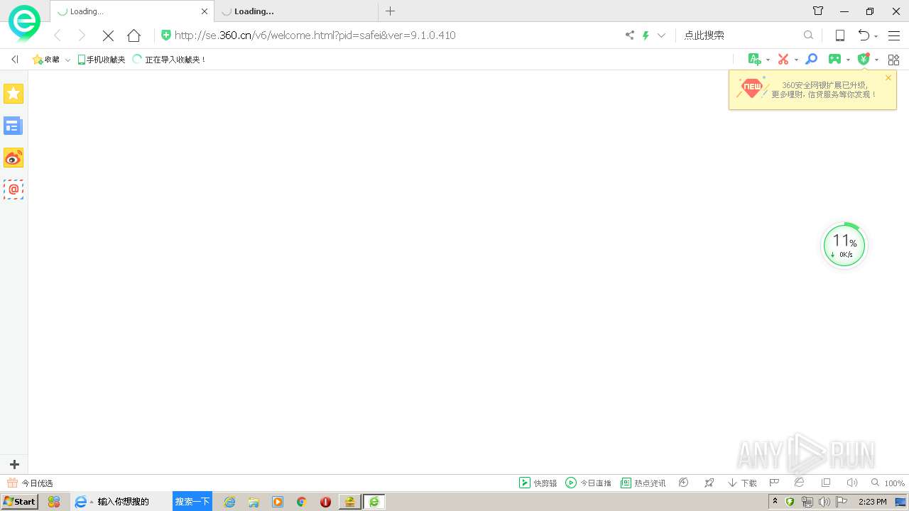Open the news feed sidebar icon
The height and width of the screenshot is (511, 909).
click(13, 126)
